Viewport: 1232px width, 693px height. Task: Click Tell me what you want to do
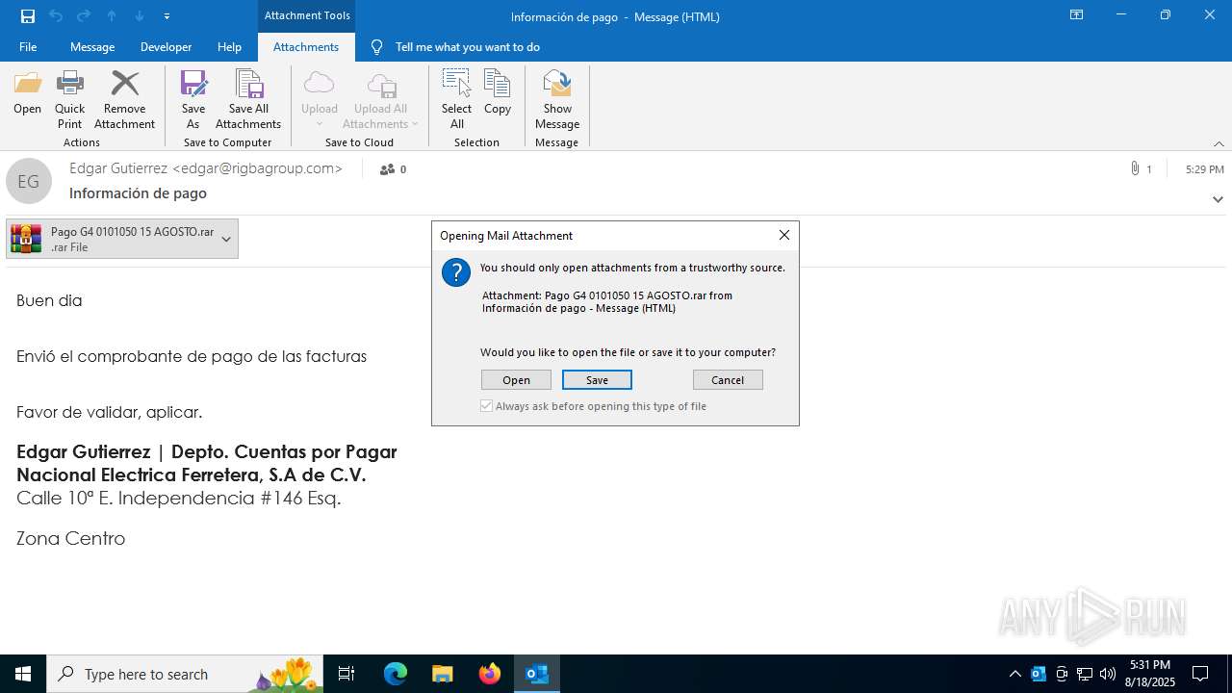(467, 46)
